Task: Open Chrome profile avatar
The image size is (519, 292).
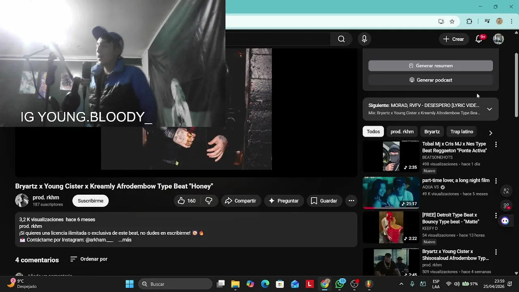Action: point(500,21)
